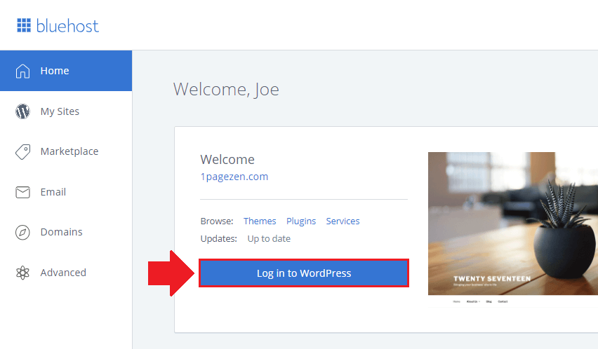Viewport: 598px width, 349px height.
Task: Click the bluehost grid logo icon
Action: pos(24,25)
